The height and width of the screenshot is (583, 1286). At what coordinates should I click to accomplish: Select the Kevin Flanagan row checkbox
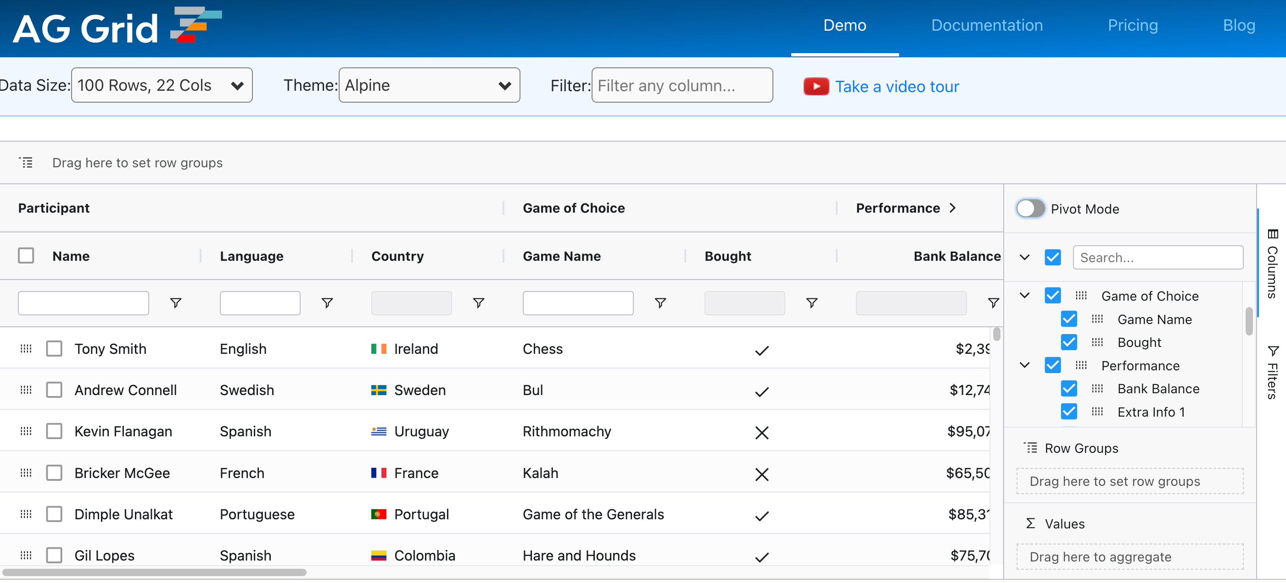tap(54, 431)
